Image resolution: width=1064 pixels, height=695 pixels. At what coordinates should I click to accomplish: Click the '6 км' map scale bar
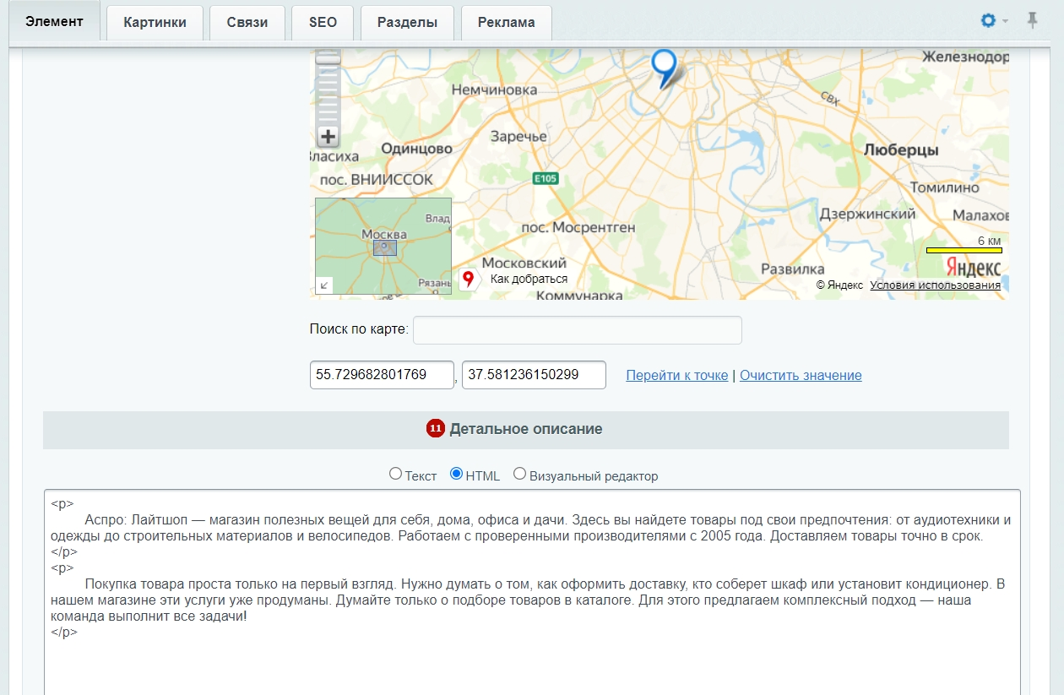[964, 250]
